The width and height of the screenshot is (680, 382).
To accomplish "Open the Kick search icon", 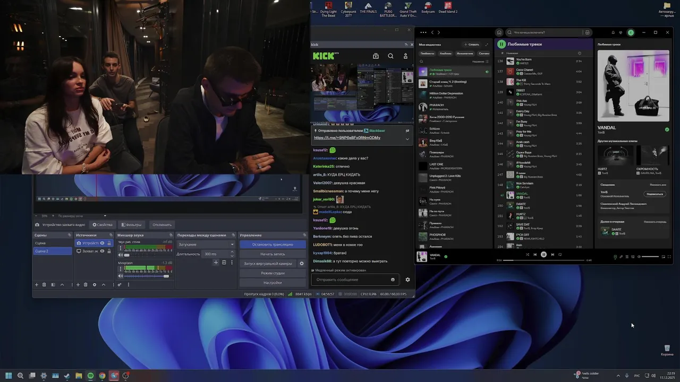I will [390, 56].
